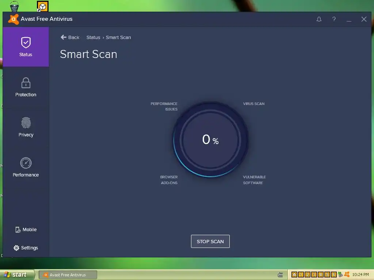Click the VULNERABLE SOFTWARE label

pos(254,180)
